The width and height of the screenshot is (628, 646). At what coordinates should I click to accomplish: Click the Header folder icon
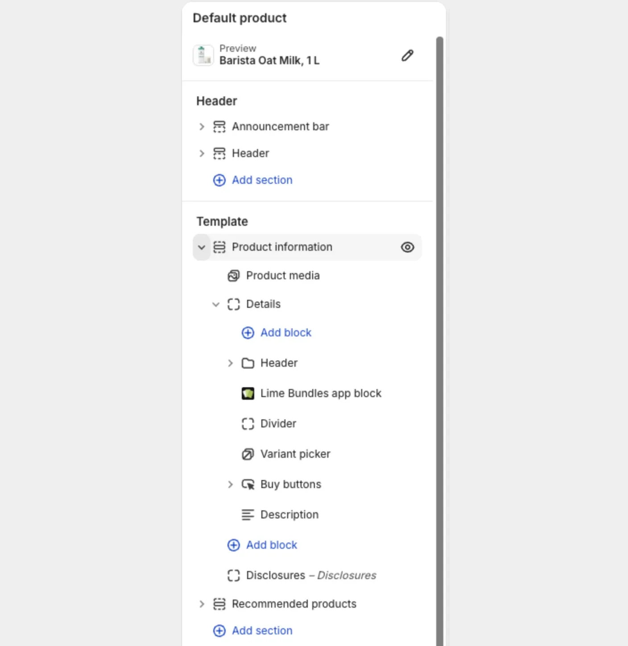click(x=248, y=363)
